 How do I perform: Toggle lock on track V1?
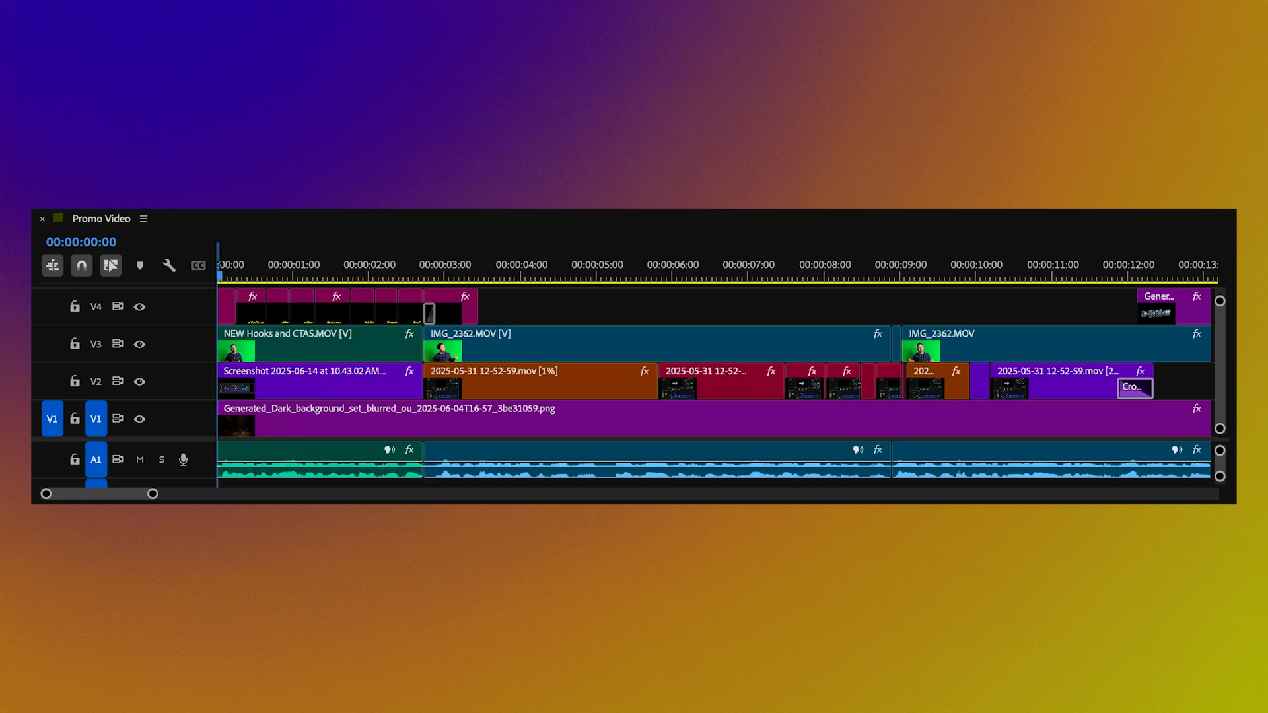(75, 419)
